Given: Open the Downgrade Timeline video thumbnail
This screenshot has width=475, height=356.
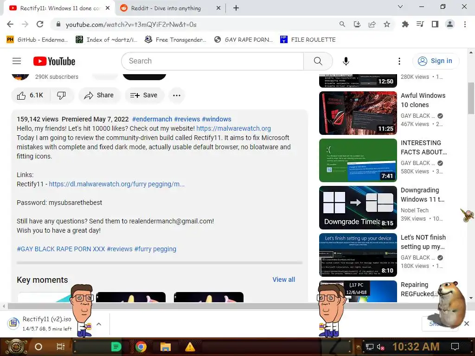Looking at the screenshot, I should point(358,208).
